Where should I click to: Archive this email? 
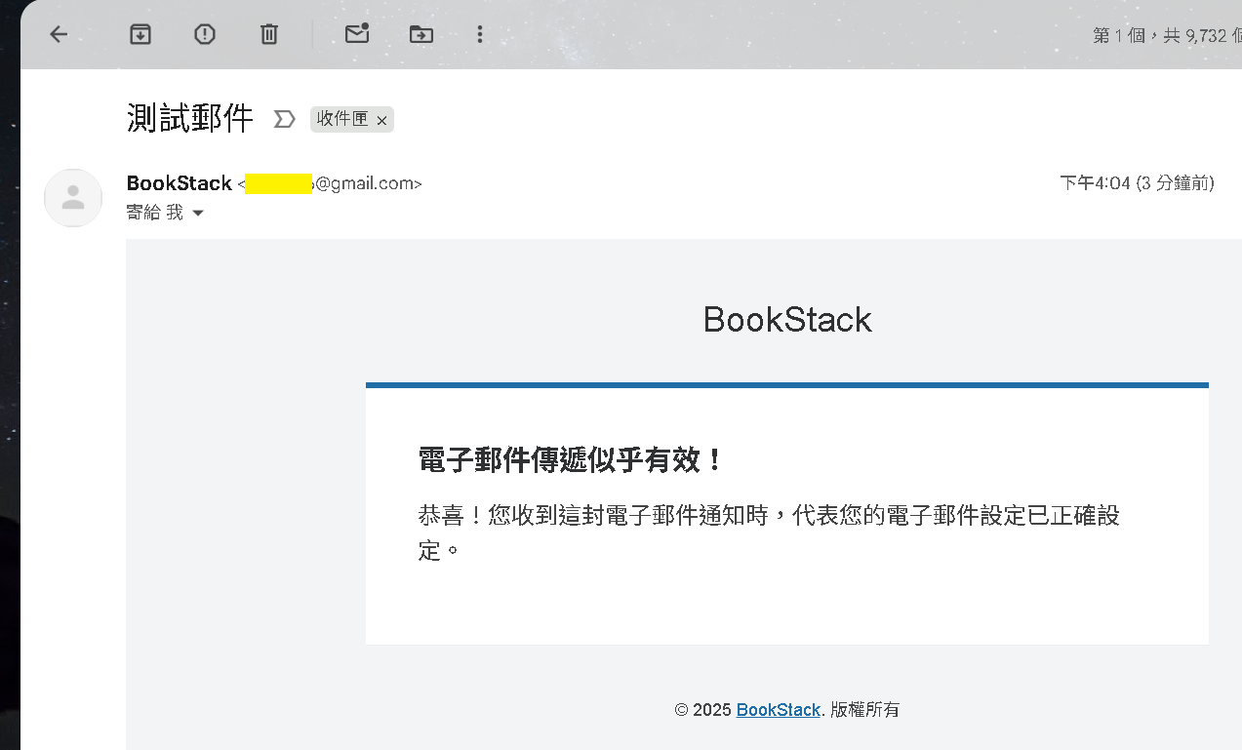140,35
